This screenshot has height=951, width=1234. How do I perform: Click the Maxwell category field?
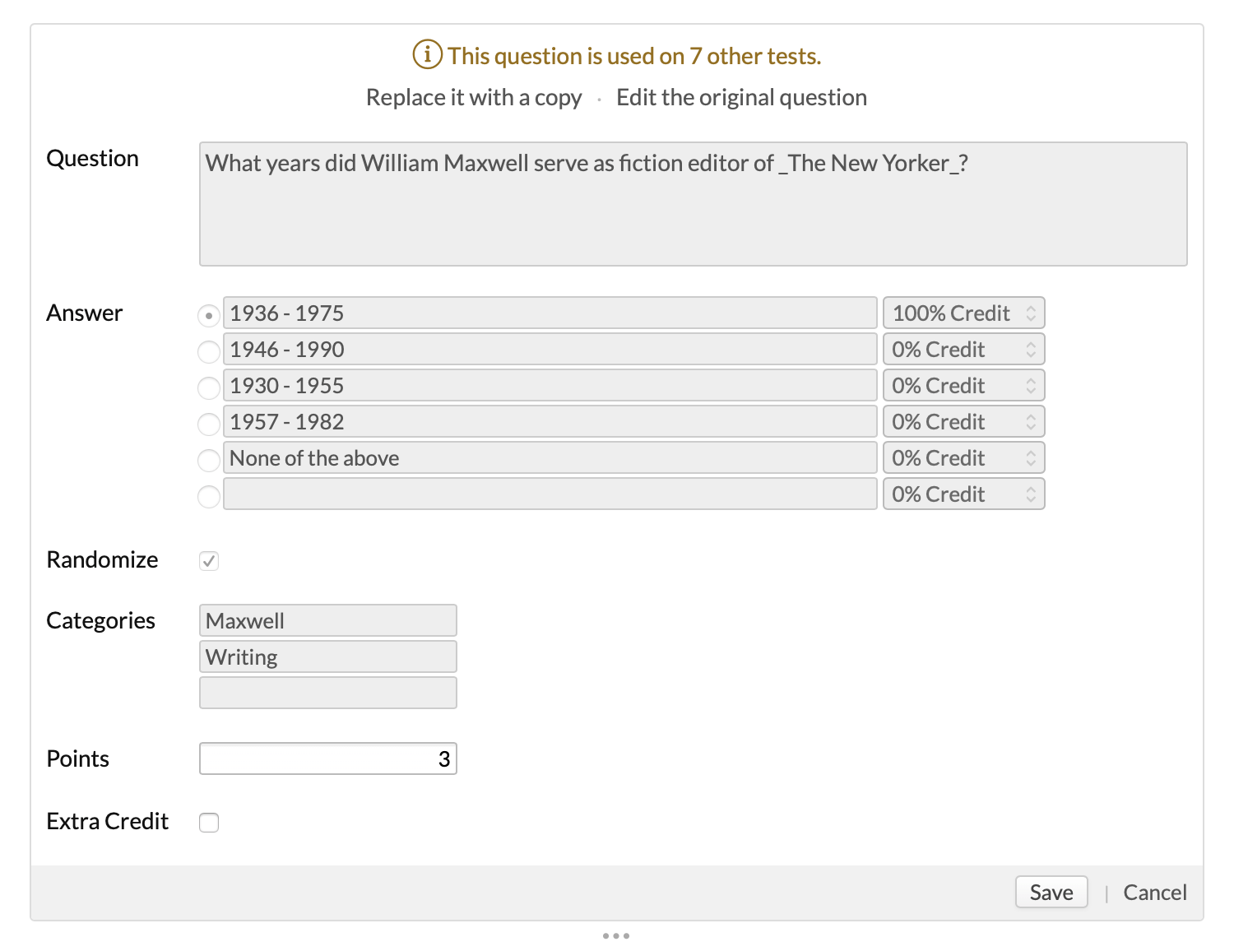(x=327, y=620)
